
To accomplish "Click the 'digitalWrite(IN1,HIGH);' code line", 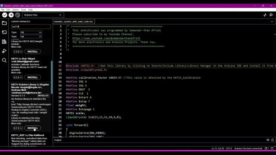I will 87,133.
